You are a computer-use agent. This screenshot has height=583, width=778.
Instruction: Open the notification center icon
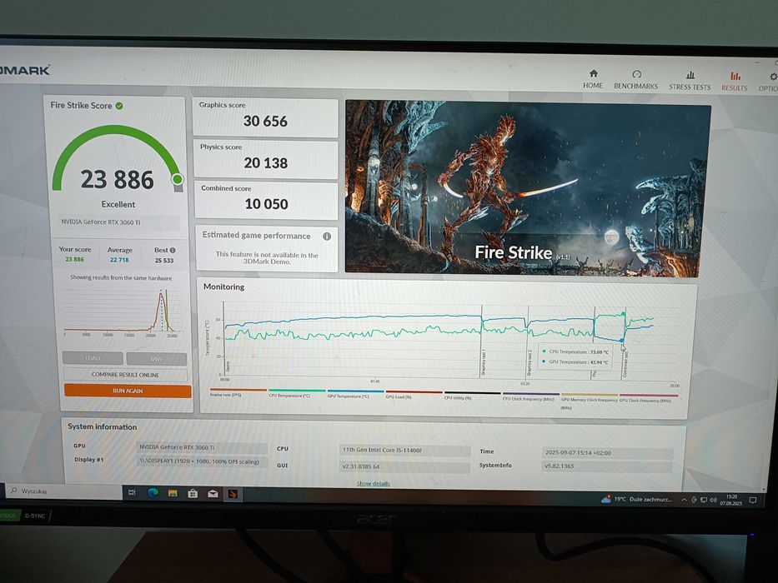pyautogui.click(x=753, y=501)
